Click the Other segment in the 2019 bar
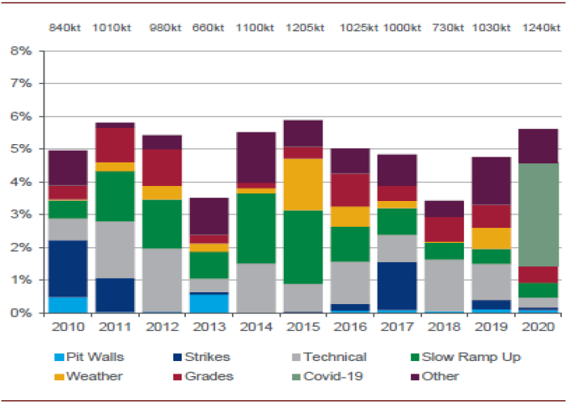Image resolution: width=566 pixels, height=402 pixels. pos(491,181)
